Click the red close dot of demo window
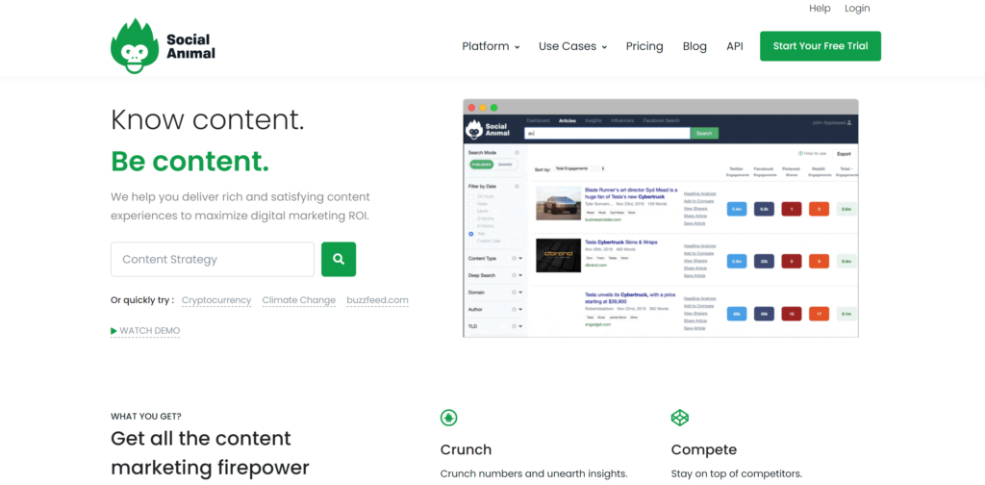The image size is (985, 485). (471, 108)
